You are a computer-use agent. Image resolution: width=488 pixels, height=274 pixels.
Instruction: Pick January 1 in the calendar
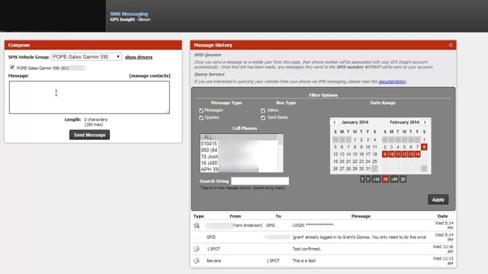[x=355, y=140]
